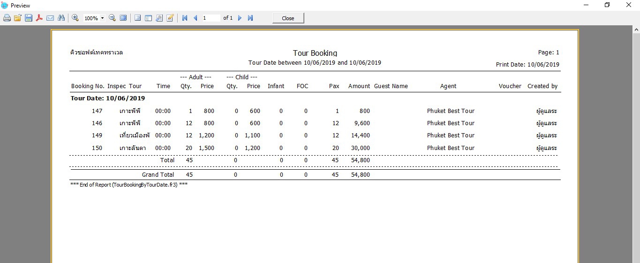Click the 'Page: 1' label
The image size is (640, 263).
(x=549, y=53)
